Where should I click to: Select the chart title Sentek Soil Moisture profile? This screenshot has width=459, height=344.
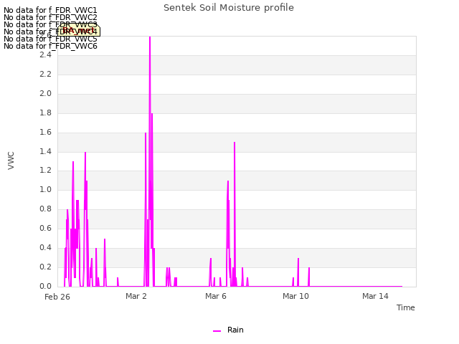click(229, 8)
